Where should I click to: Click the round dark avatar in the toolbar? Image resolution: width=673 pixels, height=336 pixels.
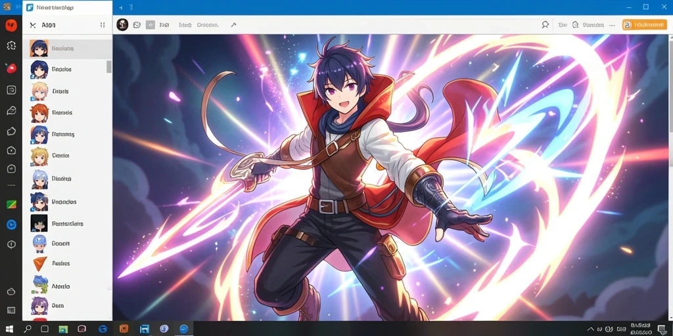122,25
